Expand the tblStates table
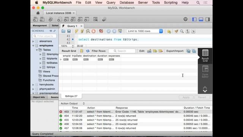243x137 pixels. pyautogui.click(x=41, y=63)
